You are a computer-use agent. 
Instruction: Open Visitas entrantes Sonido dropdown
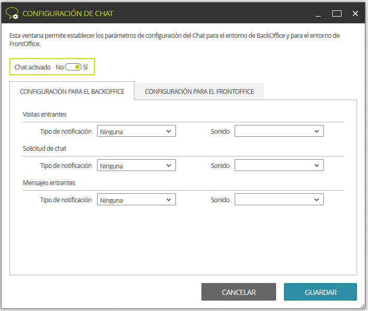coord(279,131)
